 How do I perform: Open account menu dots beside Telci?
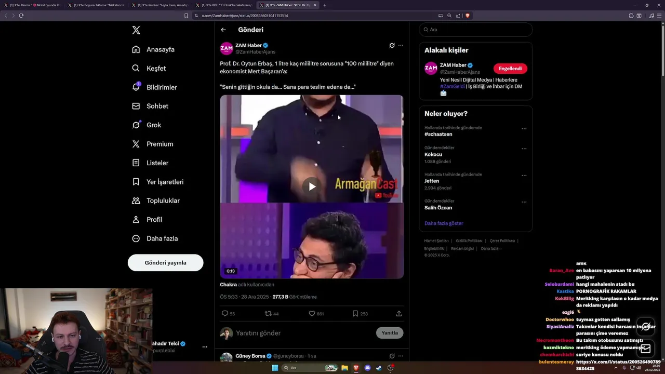205,346
